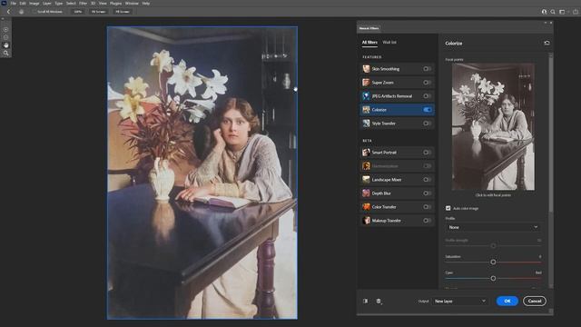Open the File menu
Screen dimensions: 581x327
pos(13,4)
